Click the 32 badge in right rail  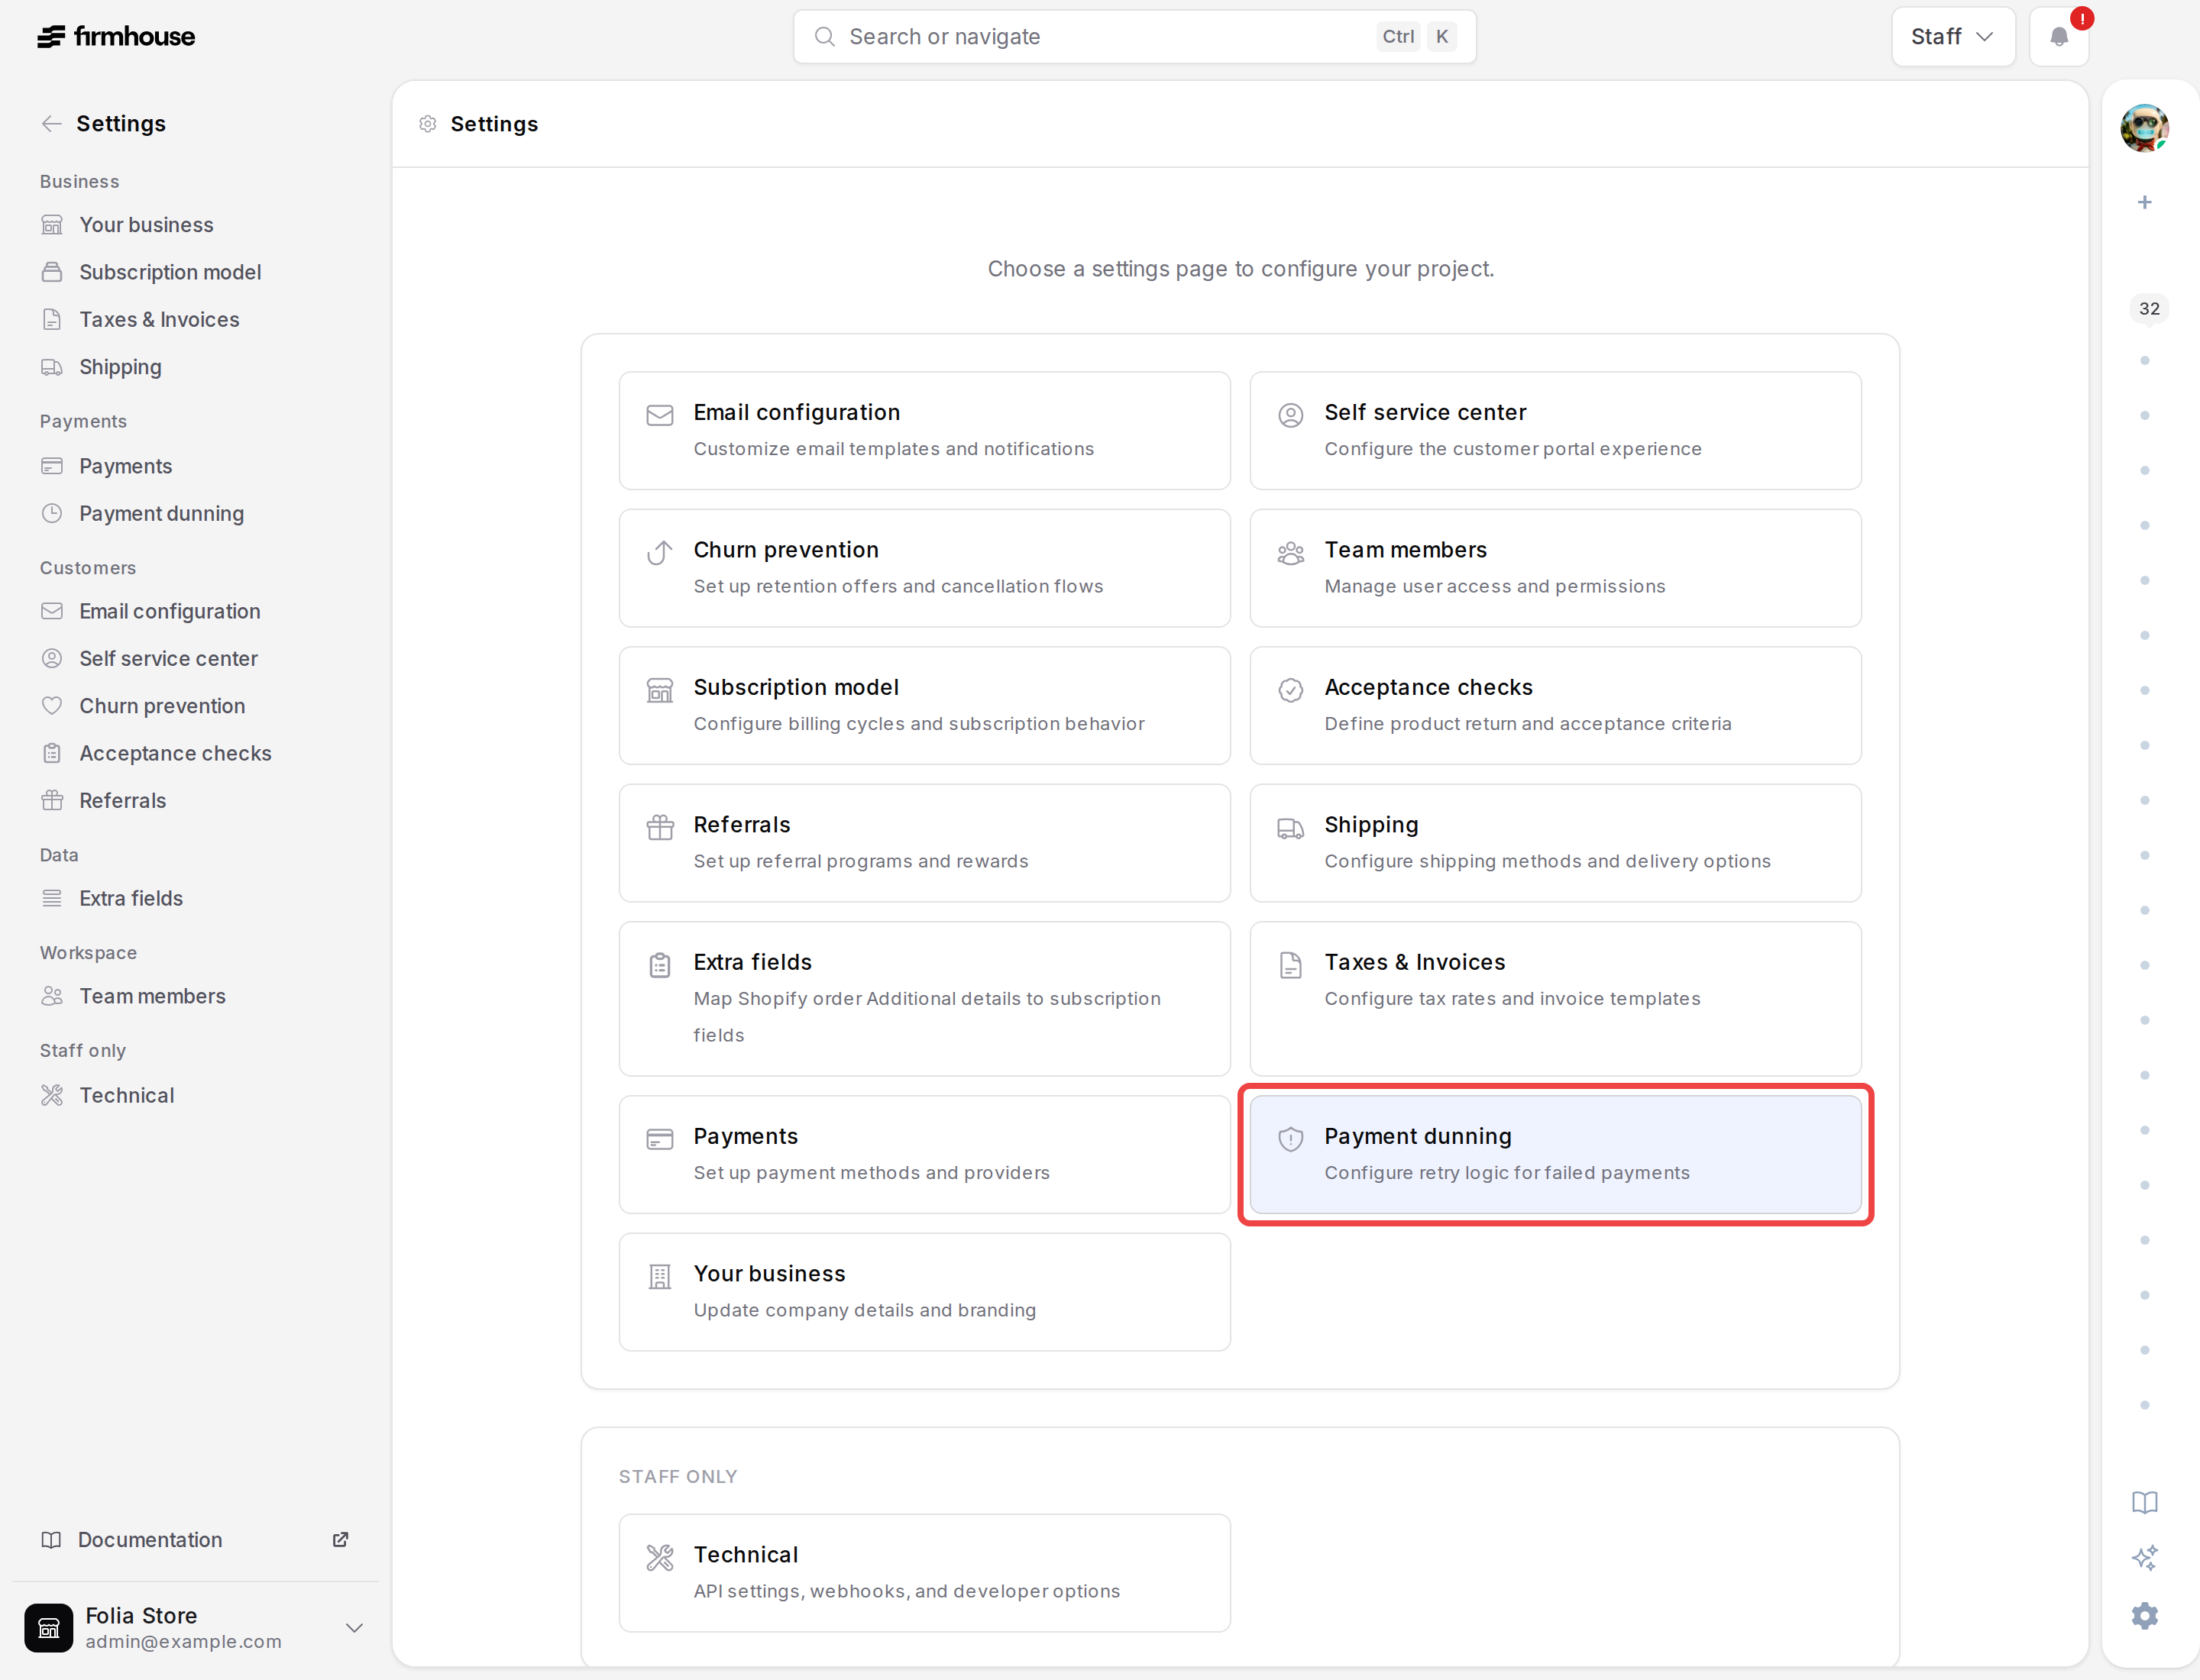coord(2149,309)
